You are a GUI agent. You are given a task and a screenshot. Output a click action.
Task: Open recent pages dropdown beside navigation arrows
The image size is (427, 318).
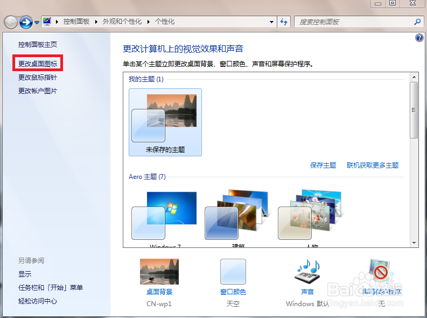tap(37, 23)
